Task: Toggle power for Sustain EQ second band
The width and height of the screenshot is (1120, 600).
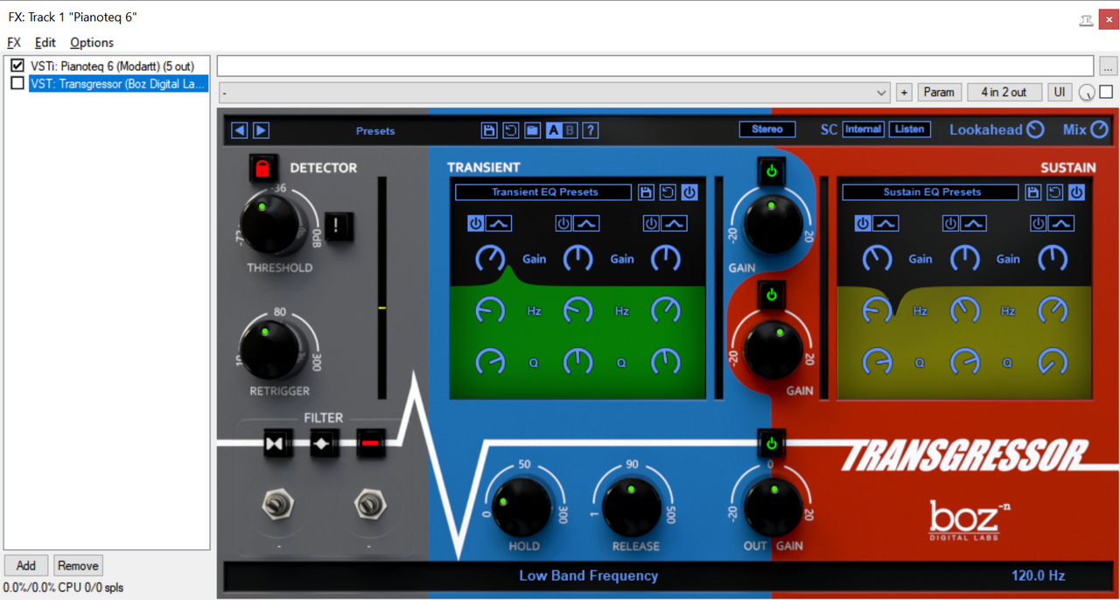Action: [950, 224]
